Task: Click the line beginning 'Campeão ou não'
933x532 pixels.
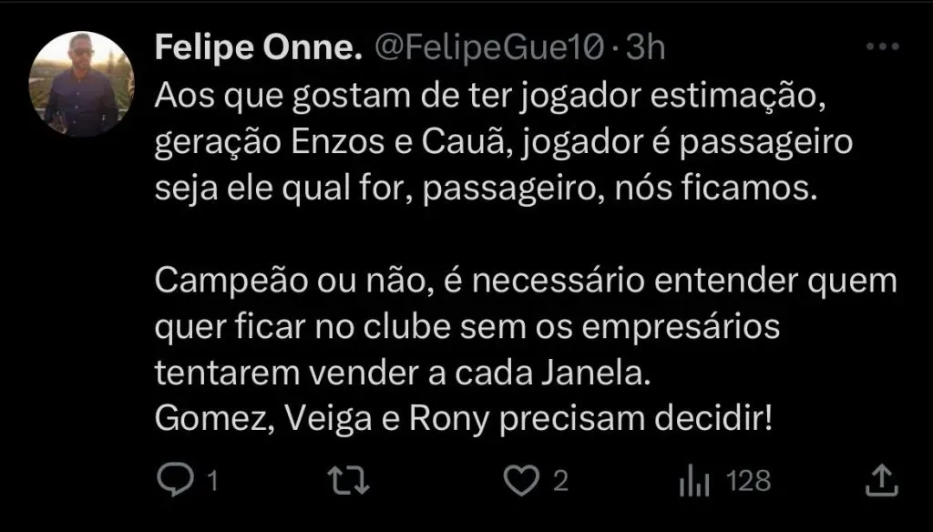Action: 526,281
